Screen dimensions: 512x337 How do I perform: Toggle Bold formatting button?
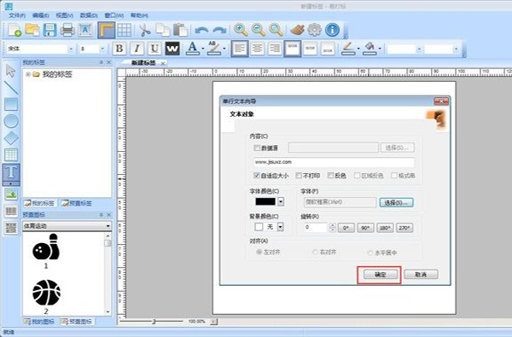(119, 49)
